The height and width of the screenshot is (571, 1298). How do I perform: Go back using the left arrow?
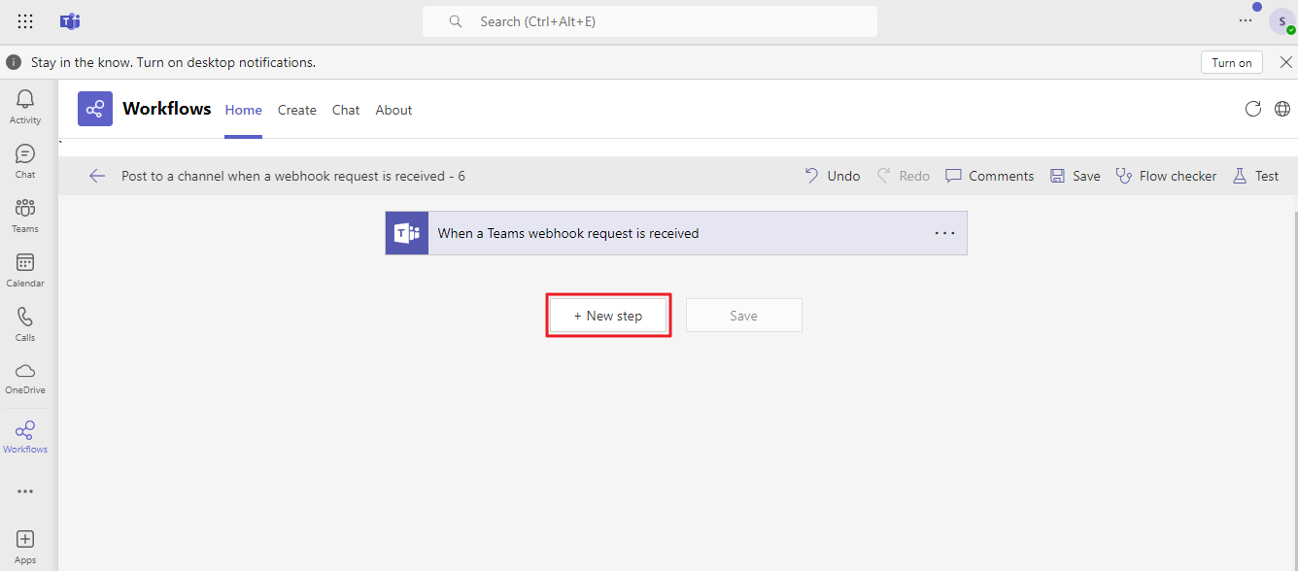coord(97,176)
